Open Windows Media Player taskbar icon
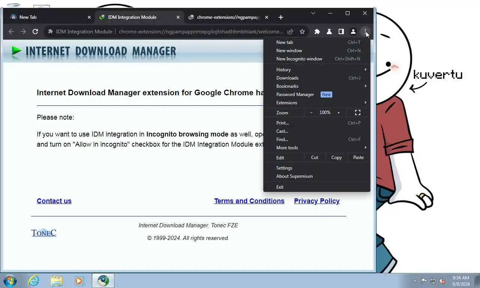The image size is (480, 288). [x=79, y=280]
